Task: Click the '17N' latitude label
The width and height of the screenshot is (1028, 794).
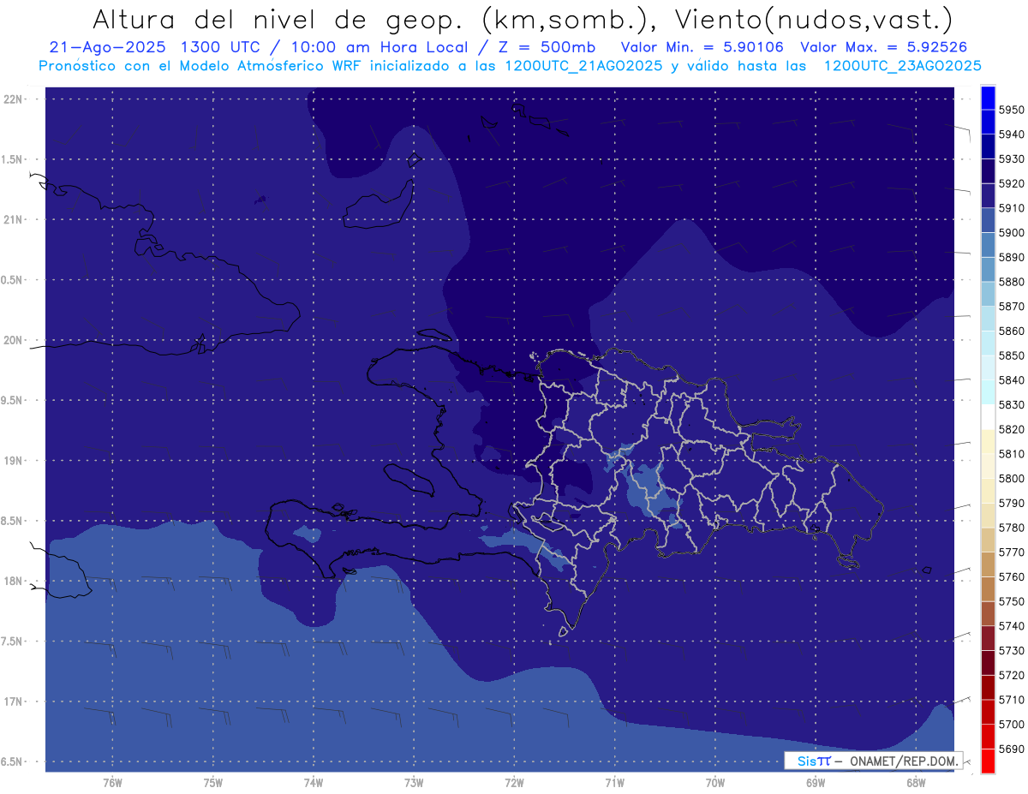Action: (15, 702)
